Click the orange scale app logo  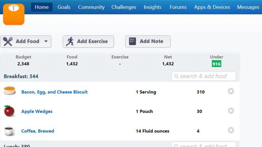click(x=14, y=14)
